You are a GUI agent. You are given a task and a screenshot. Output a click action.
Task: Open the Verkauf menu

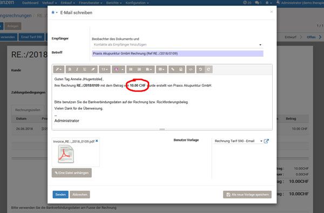tap(49, 3)
